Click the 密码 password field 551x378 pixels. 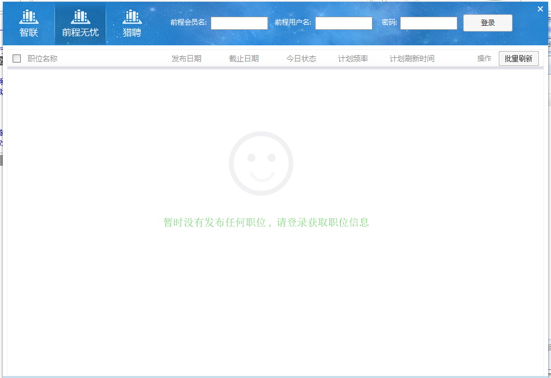click(428, 23)
